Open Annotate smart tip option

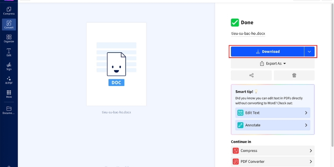click(x=272, y=125)
